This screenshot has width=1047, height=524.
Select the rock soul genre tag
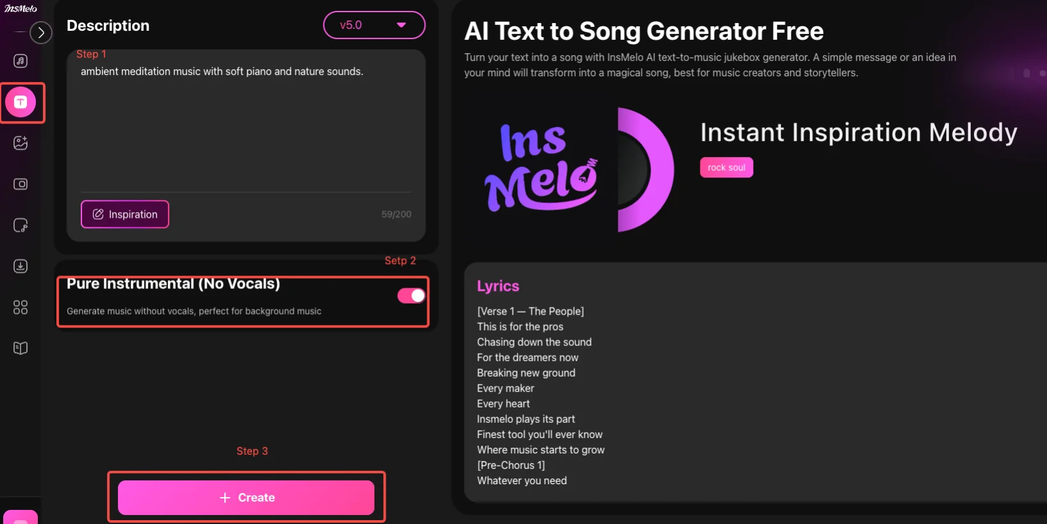point(726,168)
